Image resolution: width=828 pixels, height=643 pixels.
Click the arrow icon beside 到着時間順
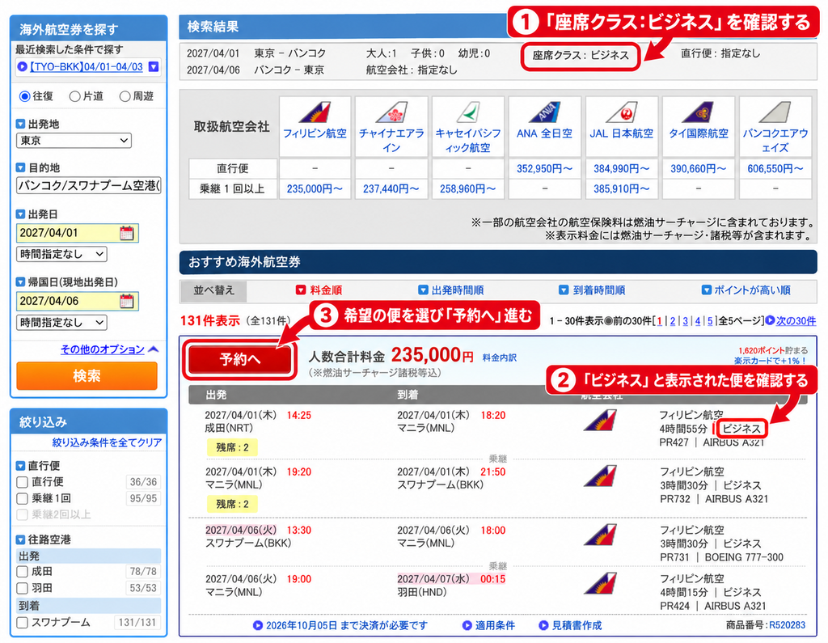tap(564, 290)
